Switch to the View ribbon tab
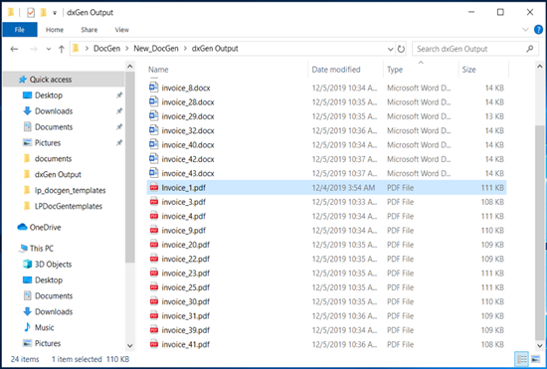This screenshot has width=547, height=369. 121,30
